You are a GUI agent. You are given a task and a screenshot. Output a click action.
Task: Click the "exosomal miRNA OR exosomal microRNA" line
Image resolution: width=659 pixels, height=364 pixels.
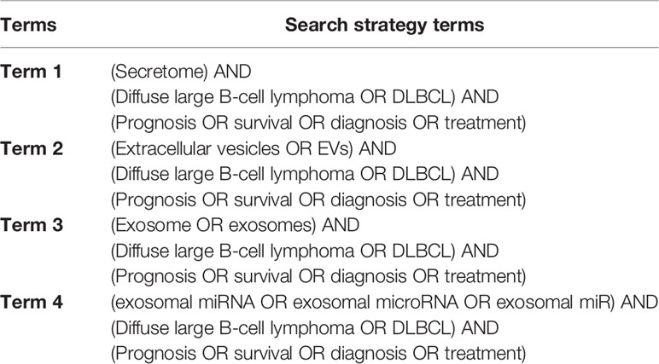coord(384,303)
